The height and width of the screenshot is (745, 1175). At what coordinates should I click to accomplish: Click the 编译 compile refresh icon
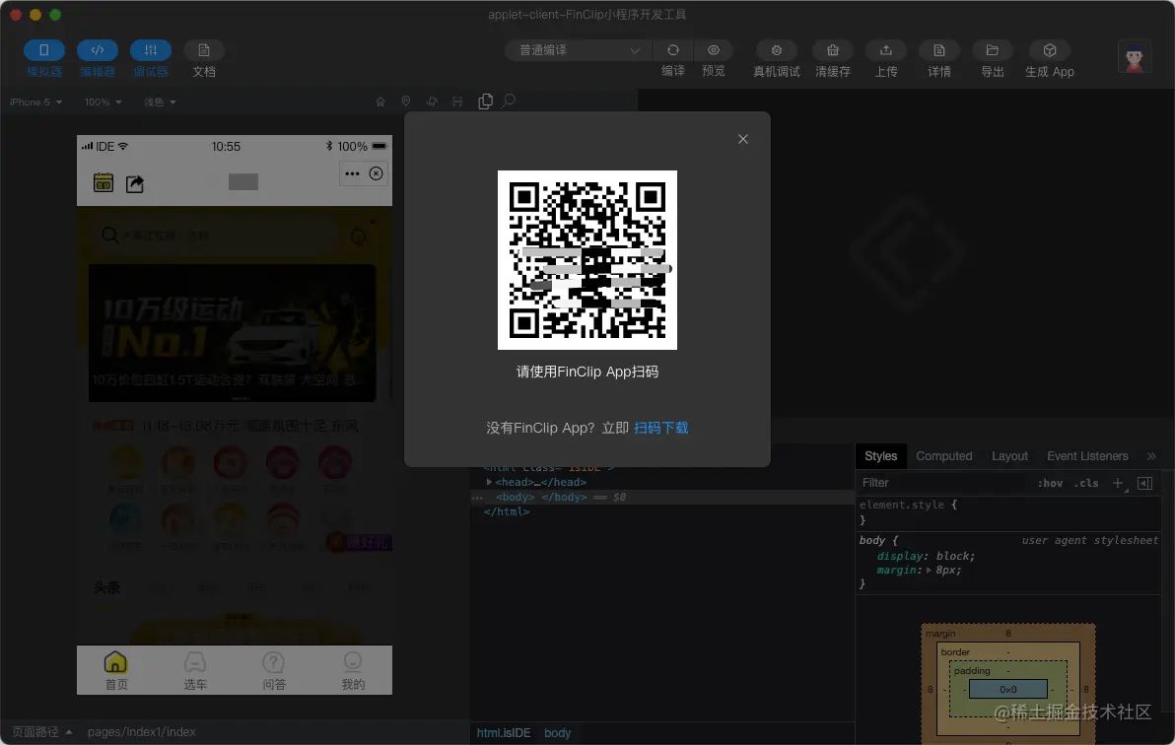point(673,50)
